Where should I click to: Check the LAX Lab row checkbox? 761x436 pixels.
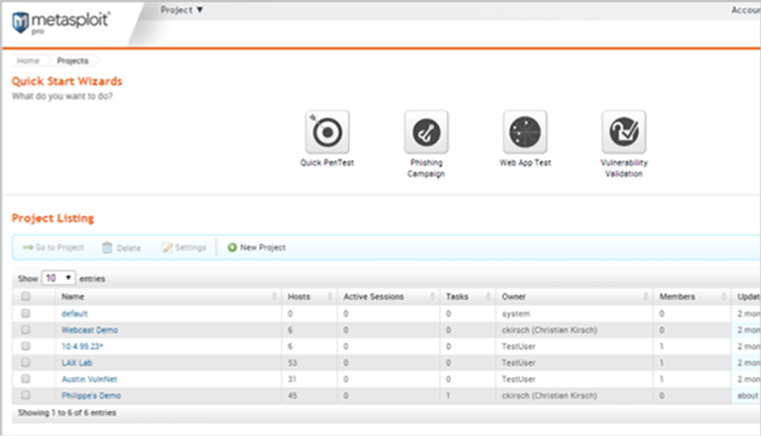(x=26, y=362)
